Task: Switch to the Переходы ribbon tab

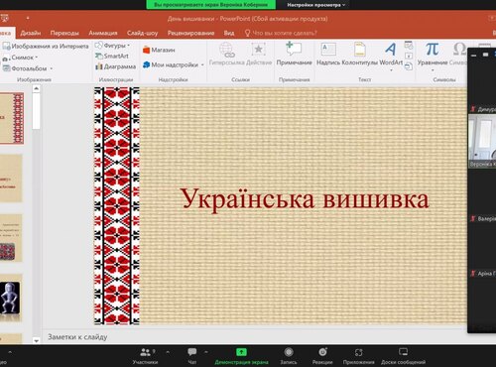Action: click(64, 33)
